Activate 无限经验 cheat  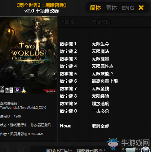point(100,96)
